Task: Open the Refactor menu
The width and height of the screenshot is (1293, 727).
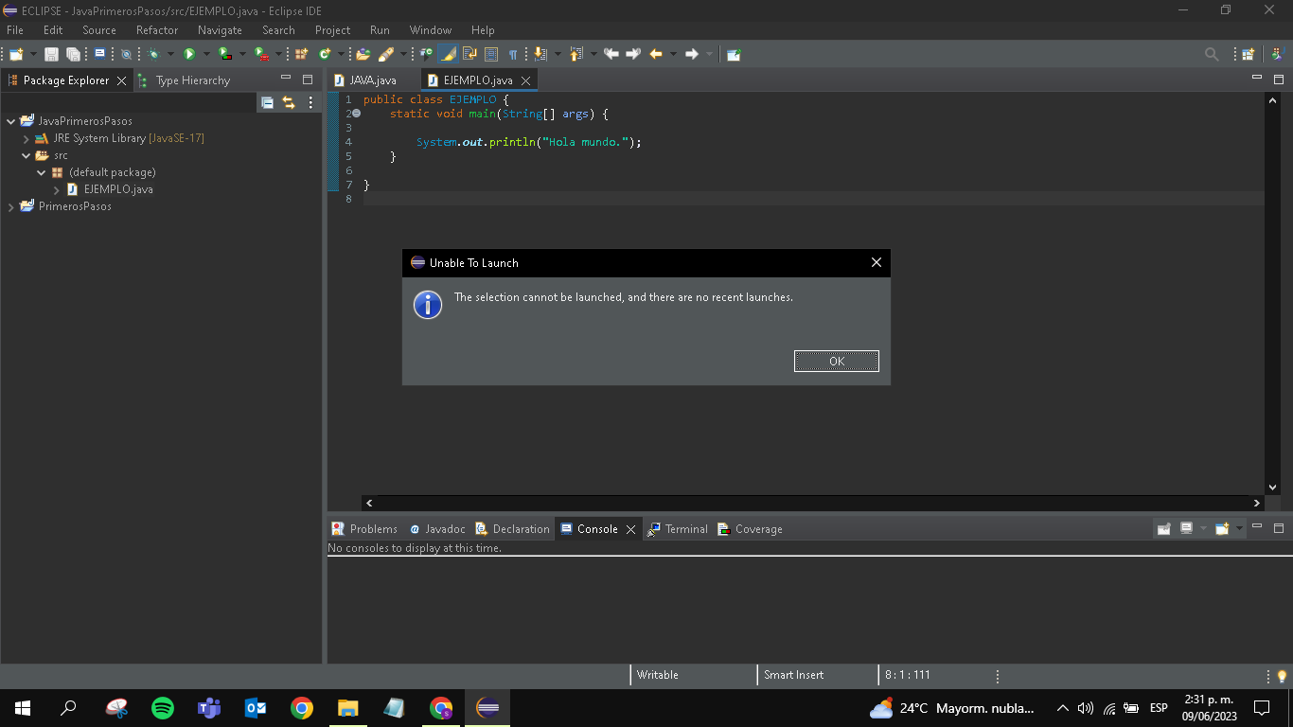Action: tap(157, 30)
